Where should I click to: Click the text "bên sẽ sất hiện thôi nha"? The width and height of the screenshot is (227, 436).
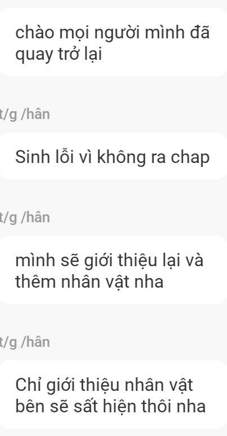(110, 406)
